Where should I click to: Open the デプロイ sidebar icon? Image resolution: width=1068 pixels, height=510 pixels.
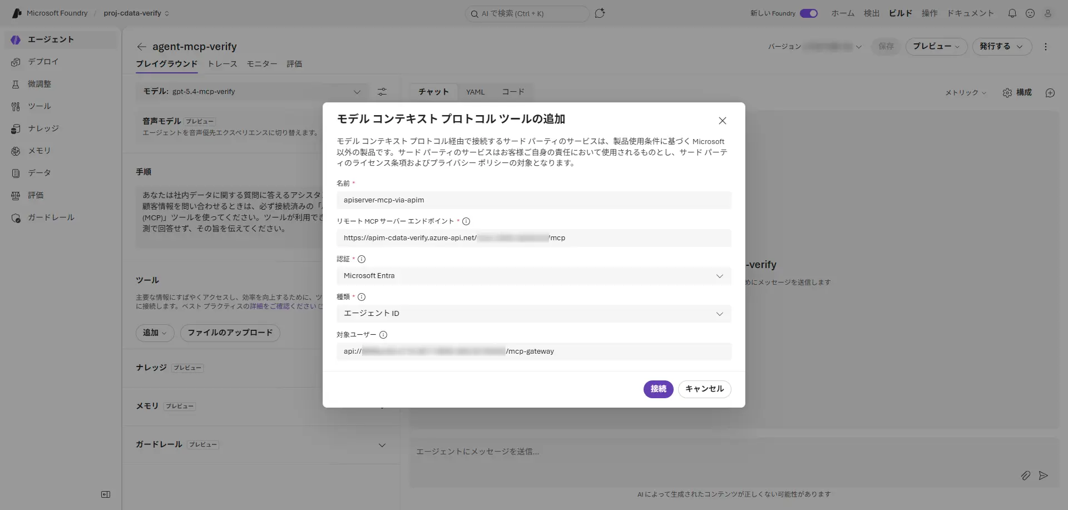[16, 62]
